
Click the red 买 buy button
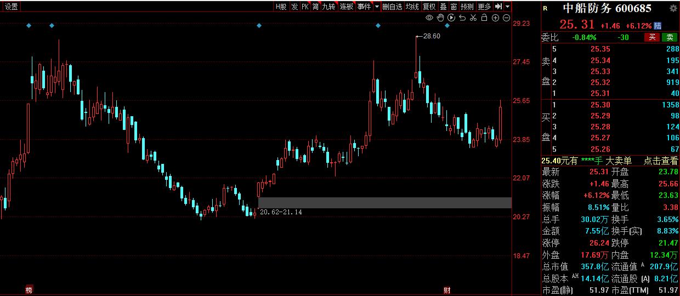pyautogui.click(x=652, y=37)
